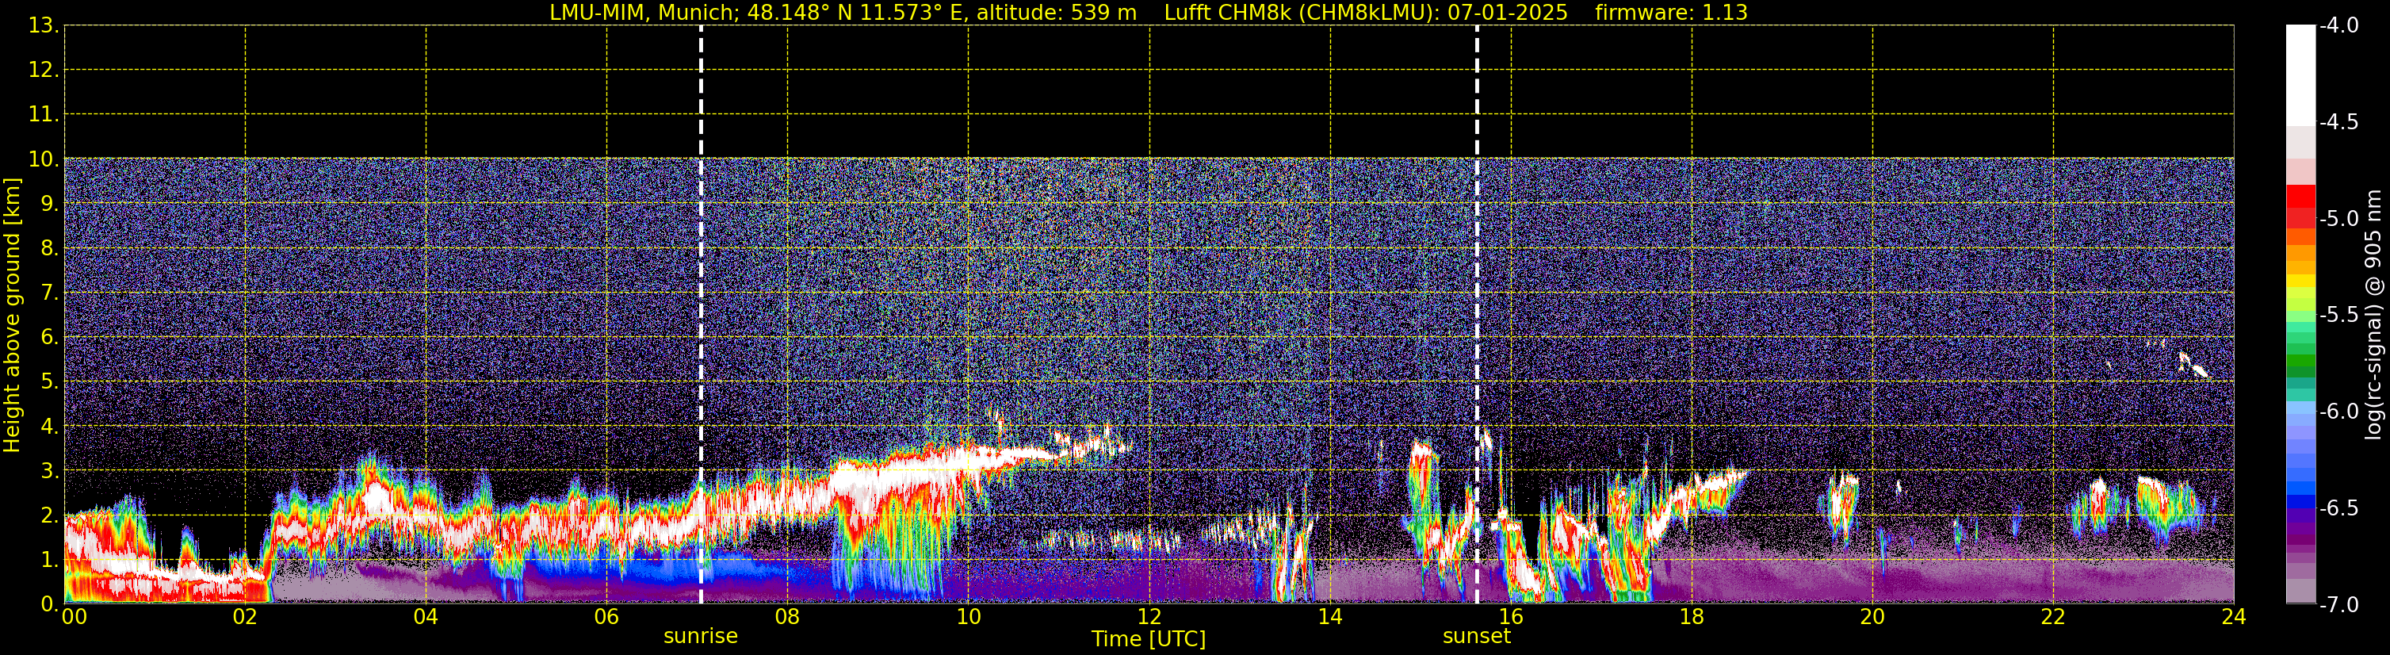The height and width of the screenshot is (655, 2390).
Task: Click the colorbar tick value -7.0
Action: (x=2338, y=605)
